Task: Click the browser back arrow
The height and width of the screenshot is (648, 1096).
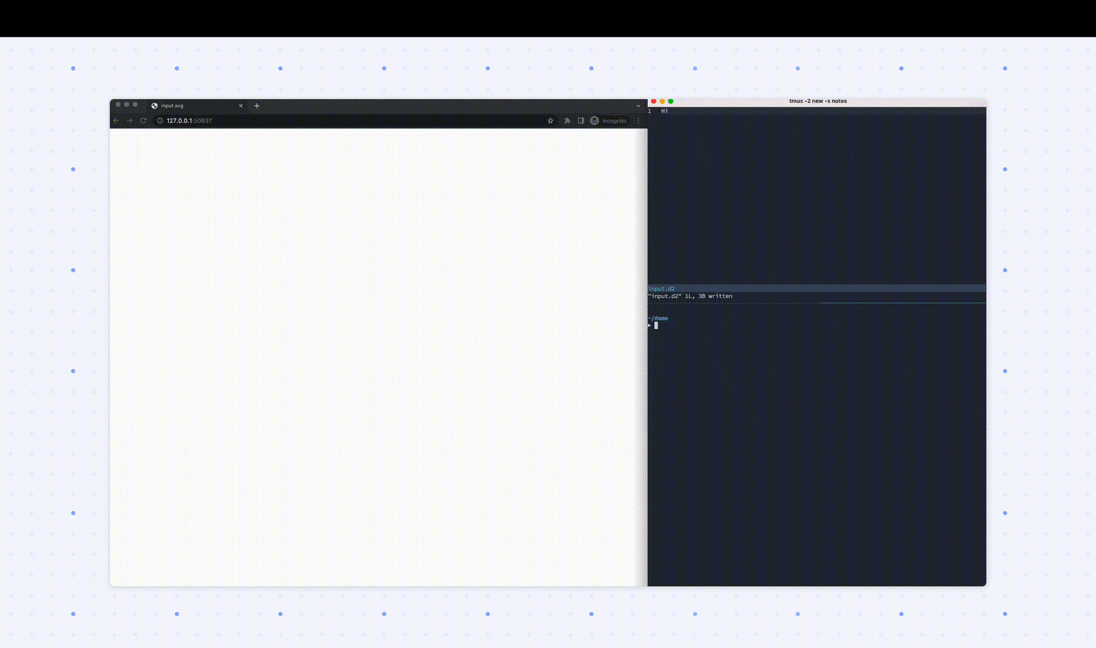Action: coord(116,121)
